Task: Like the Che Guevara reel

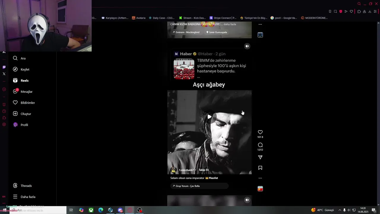Action: pos(260,132)
